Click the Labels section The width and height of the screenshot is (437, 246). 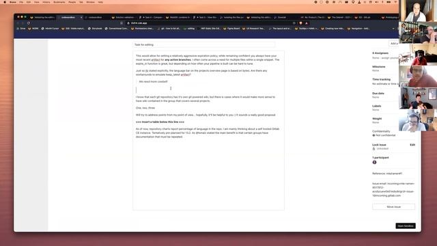(x=385, y=108)
